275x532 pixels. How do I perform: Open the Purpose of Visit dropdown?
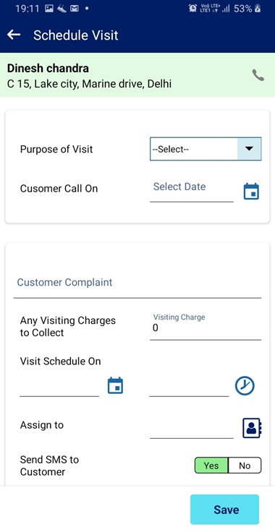tap(206, 149)
